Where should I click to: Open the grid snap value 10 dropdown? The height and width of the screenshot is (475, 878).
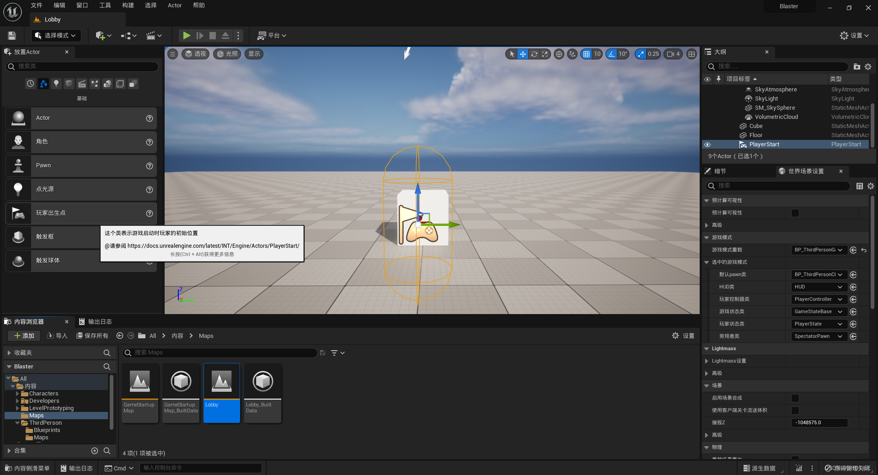(597, 54)
